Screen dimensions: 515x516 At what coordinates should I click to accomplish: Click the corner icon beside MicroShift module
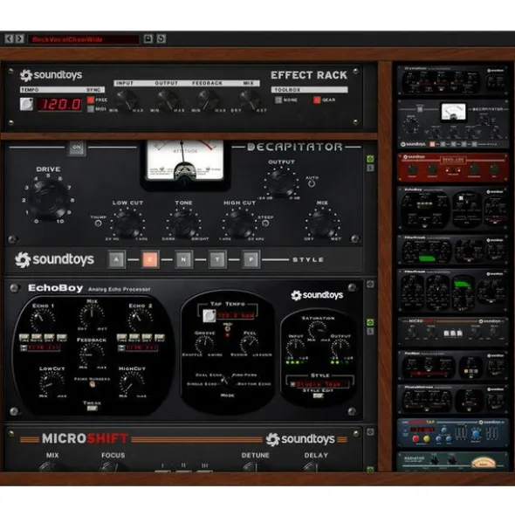(370, 432)
